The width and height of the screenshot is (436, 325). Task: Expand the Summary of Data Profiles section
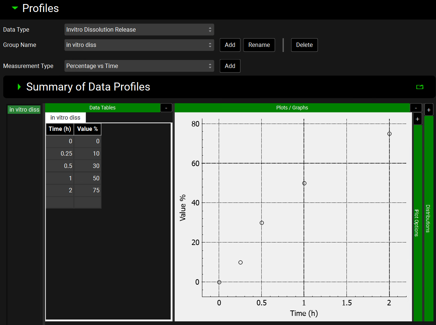19,87
